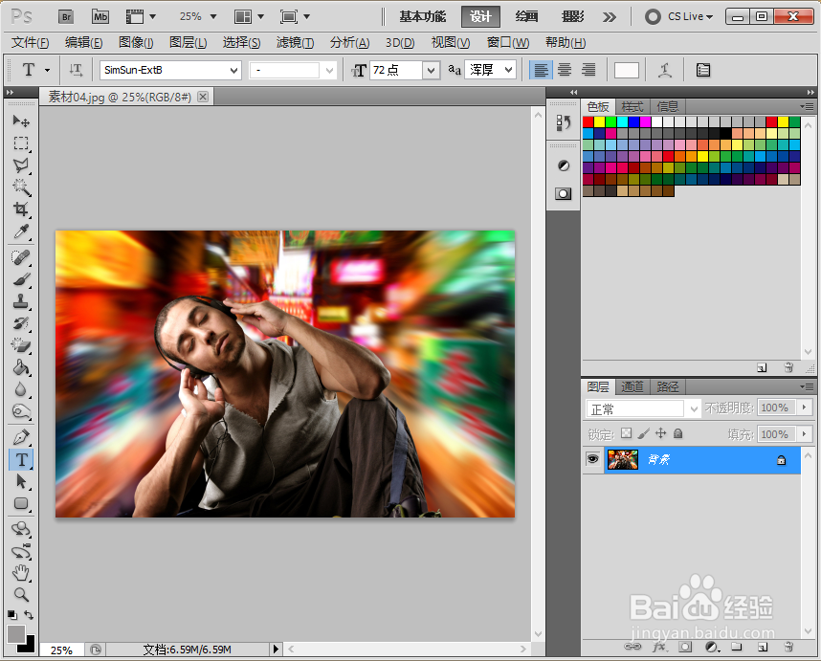
Task: Launch Adobe Bridge
Action: coord(66,17)
